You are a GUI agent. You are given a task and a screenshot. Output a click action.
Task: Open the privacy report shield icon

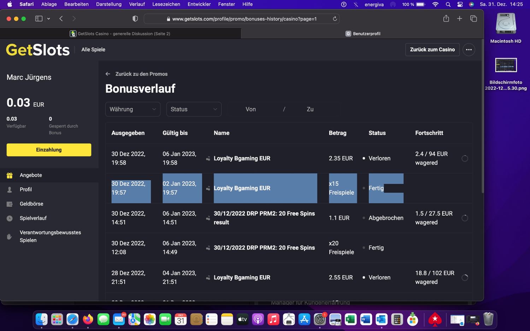[135, 19]
